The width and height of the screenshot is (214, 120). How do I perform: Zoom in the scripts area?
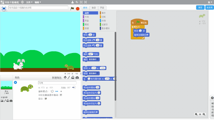click(x=204, y=114)
